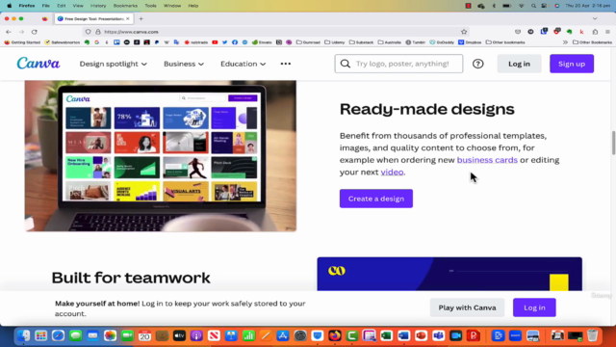Expand the Design spotlight dropdown
This screenshot has width=616, height=347.
coord(114,64)
